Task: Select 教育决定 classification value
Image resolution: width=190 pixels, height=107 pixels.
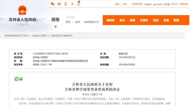Action: click(x=123, y=54)
